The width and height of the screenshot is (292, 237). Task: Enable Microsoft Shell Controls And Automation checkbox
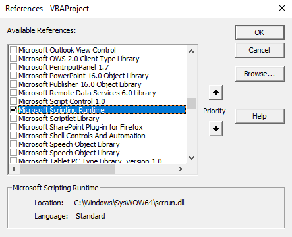coord(14,136)
